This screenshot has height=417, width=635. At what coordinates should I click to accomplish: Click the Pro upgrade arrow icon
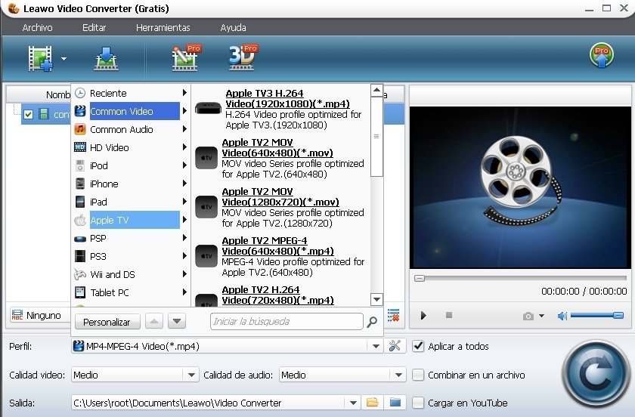click(x=602, y=55)
